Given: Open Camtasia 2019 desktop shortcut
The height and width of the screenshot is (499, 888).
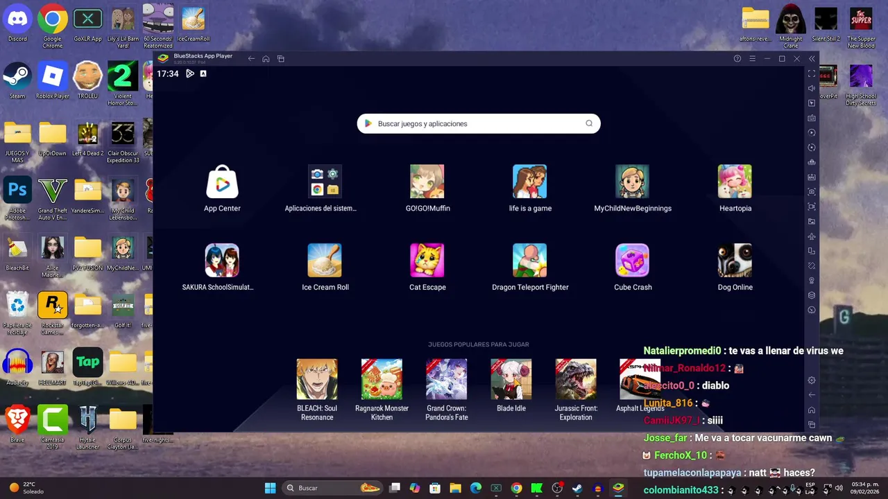Looking at the screenshot, I should 53,428.
